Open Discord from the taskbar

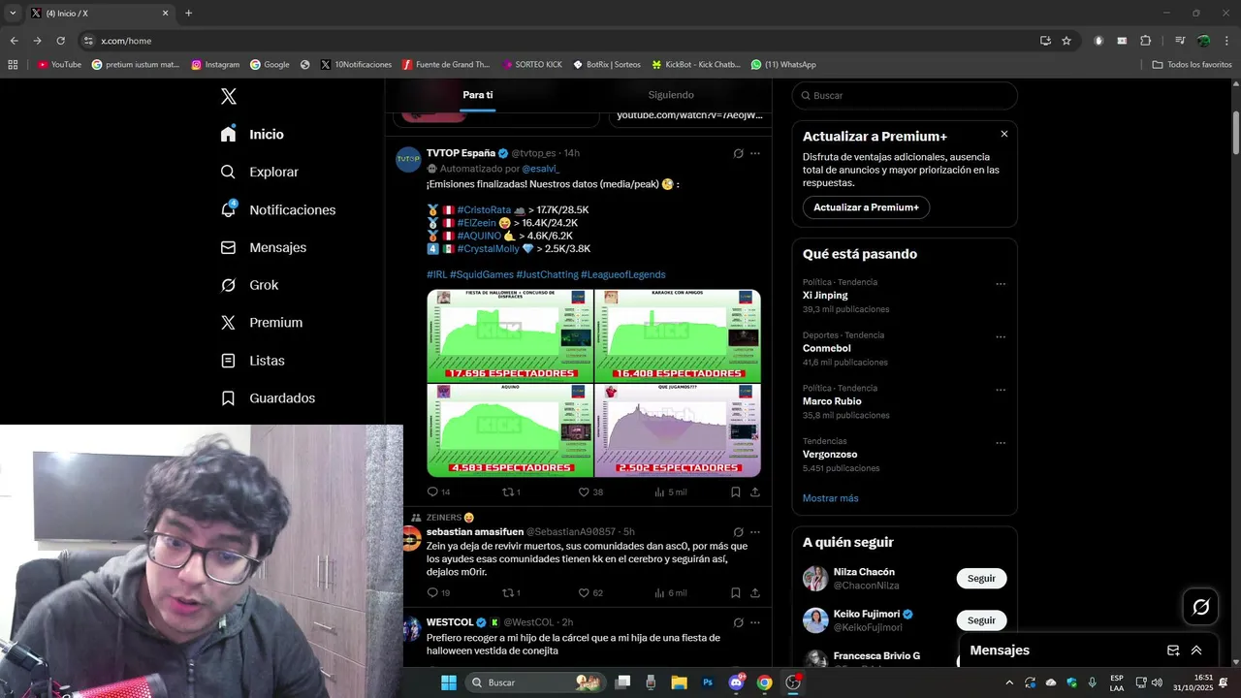pyautogui.click(x=736, y=682)
